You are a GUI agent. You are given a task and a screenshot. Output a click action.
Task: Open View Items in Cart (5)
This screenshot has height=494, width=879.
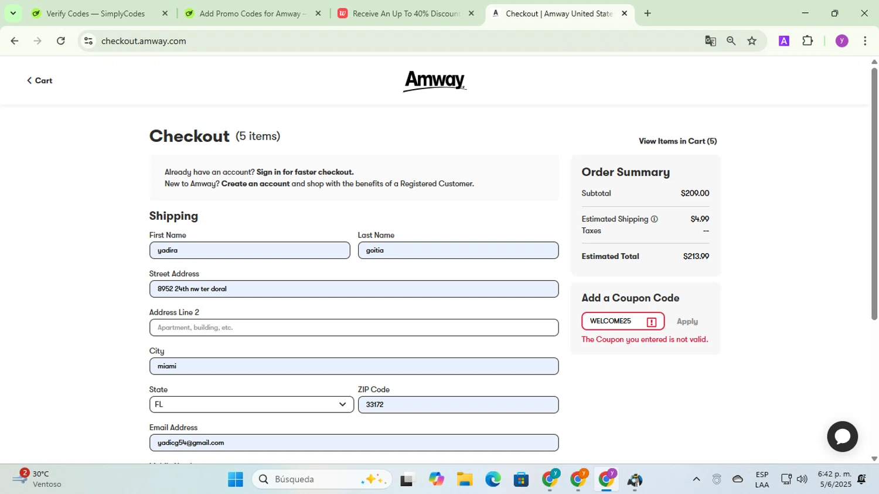[677, 141]
